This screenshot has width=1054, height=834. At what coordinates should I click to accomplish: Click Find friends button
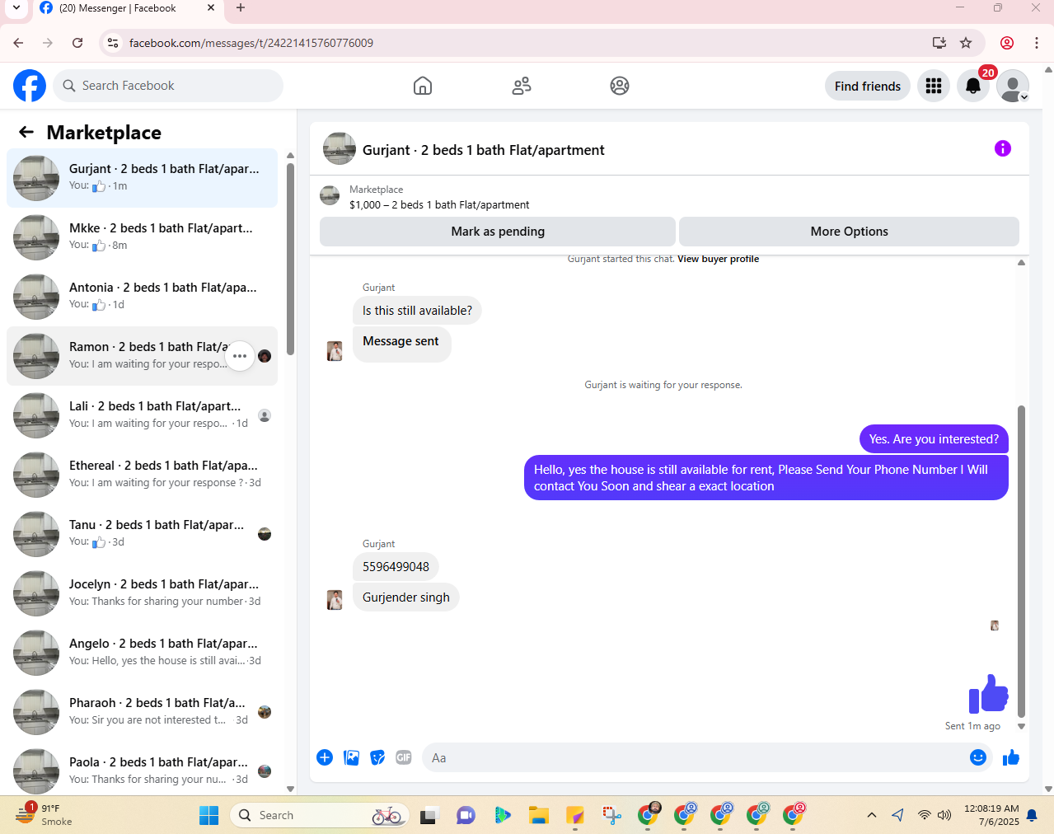pos(868,86)
